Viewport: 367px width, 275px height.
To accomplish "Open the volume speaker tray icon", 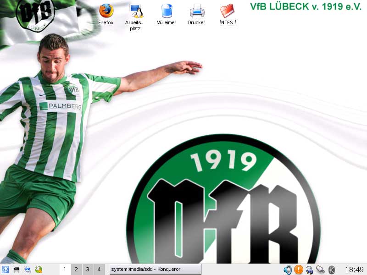I will click(288, 269).
